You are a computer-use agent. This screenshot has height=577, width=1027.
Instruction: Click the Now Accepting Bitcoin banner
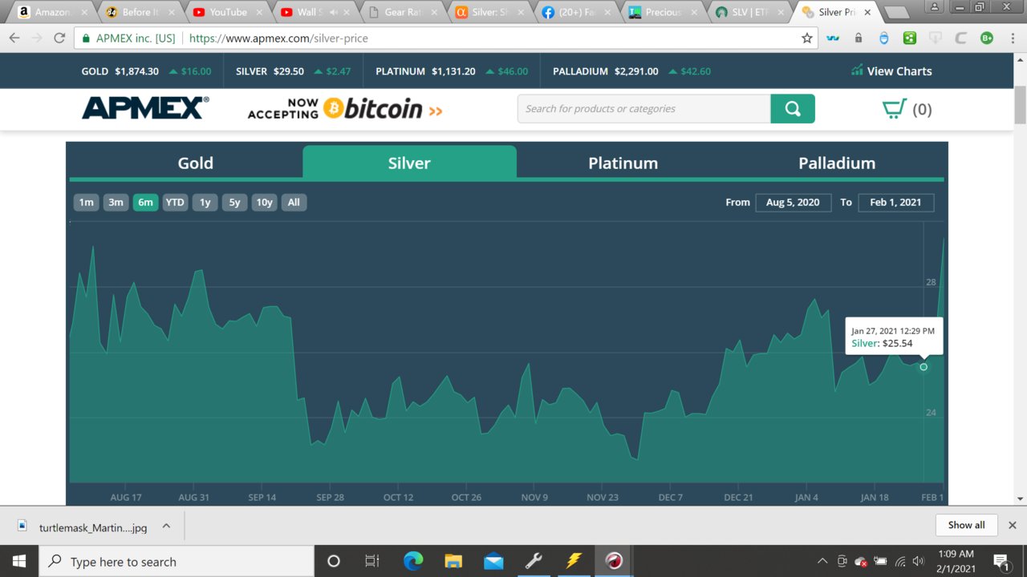click(x=345, y=109)
